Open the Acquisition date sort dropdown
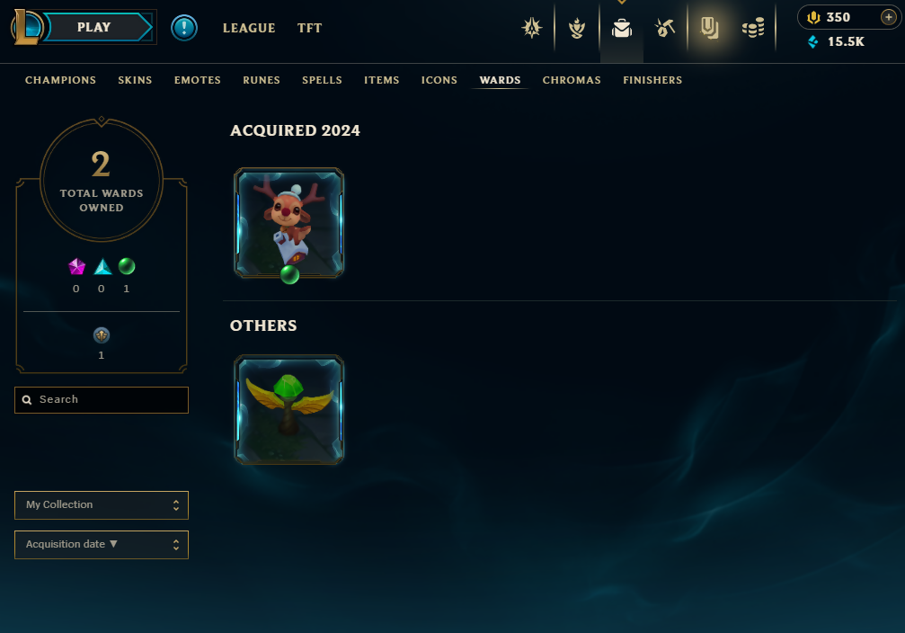Viewport: 905px width, 633px height. pyautogui.click(x=102, y=545)
